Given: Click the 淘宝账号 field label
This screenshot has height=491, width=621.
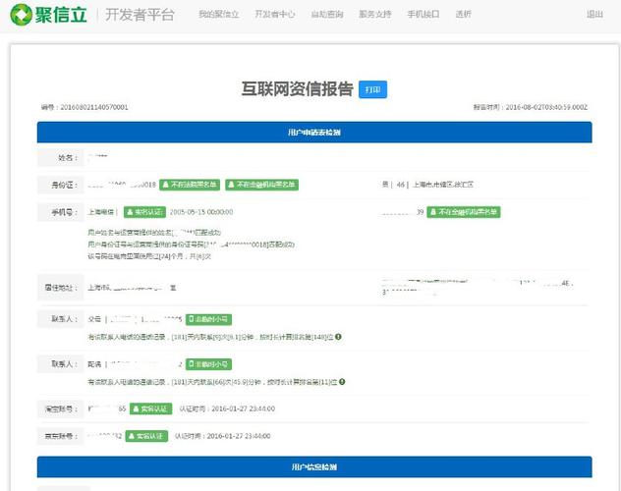Looking at the screenshot, I should (61, 409).
